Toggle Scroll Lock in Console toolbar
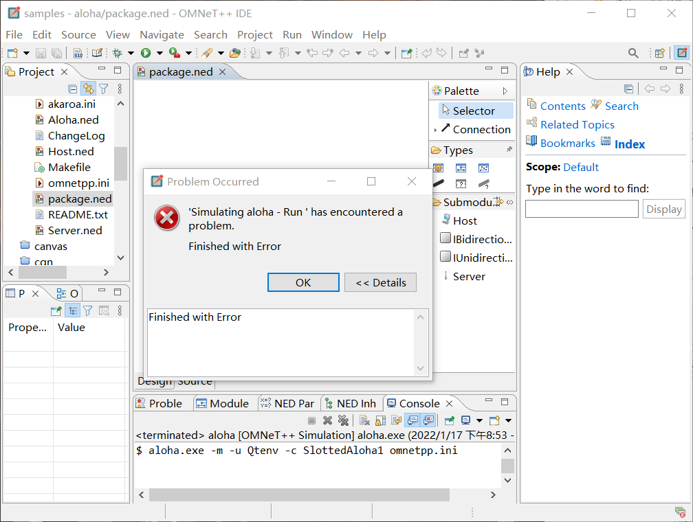This screenshot has height=522, width=693. point(380,420)
